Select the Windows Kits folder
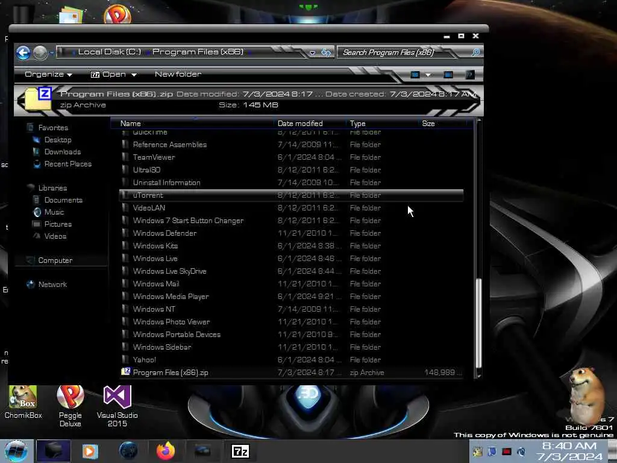The height and width of the screenshot is (463, 617). pos(291,246)
